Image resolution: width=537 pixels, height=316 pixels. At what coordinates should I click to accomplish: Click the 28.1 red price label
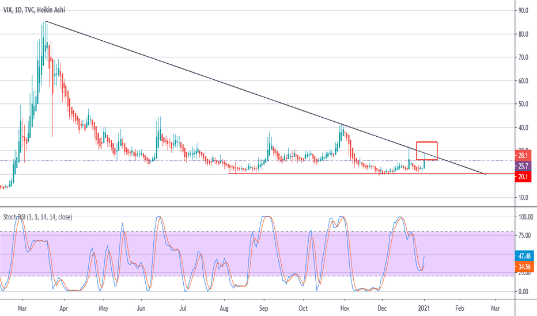[x=523, y=156]
